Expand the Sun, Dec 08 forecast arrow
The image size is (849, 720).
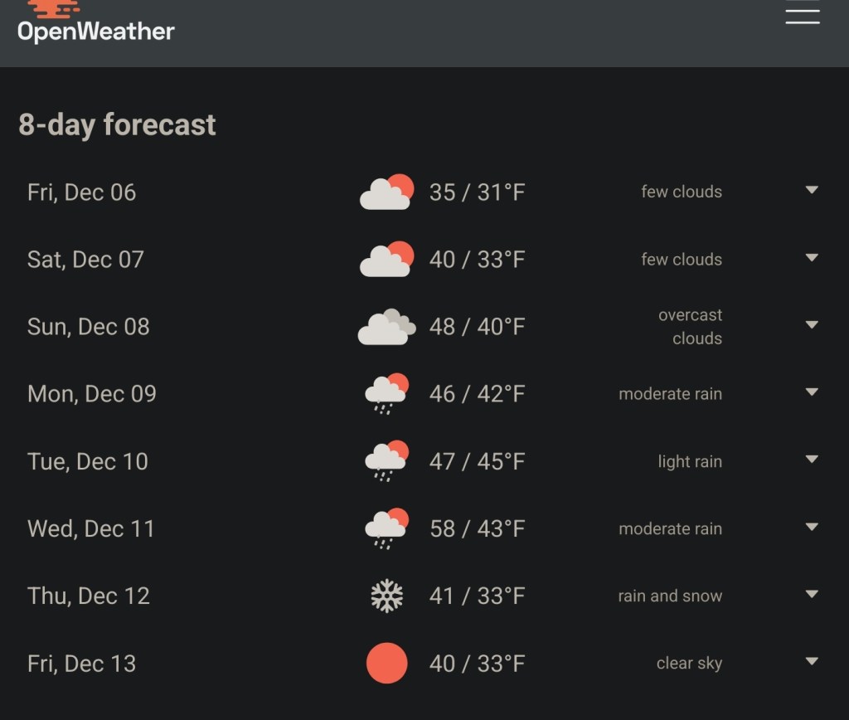pos(812,325)
